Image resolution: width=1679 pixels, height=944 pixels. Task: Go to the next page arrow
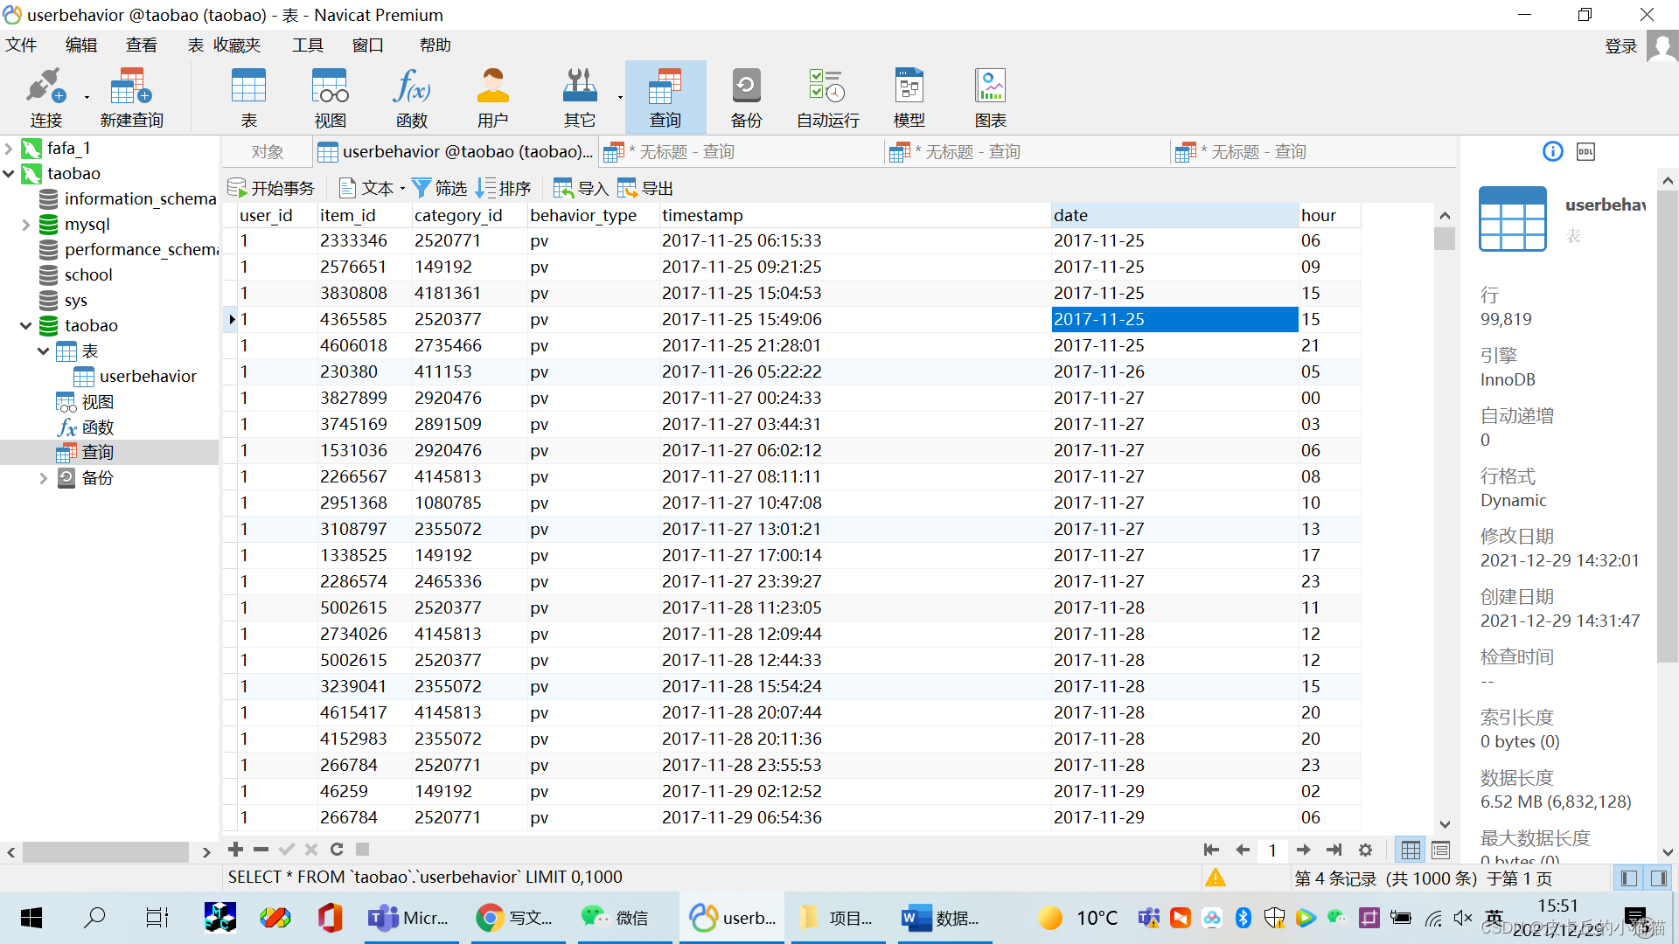pyautogui.click(x=1303, y=850)
